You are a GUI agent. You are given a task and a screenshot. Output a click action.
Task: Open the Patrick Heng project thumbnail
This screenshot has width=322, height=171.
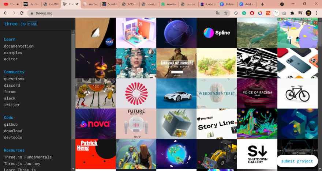pos(96,154)
